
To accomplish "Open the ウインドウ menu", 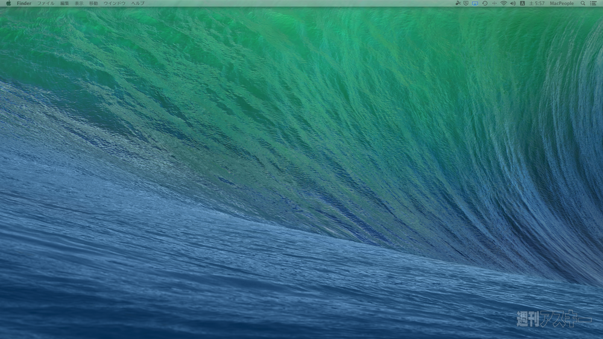I will pos(115,3).
